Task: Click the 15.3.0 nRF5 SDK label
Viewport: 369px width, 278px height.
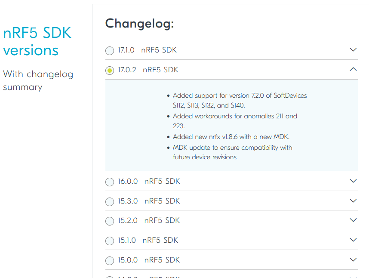Action: 149,201
